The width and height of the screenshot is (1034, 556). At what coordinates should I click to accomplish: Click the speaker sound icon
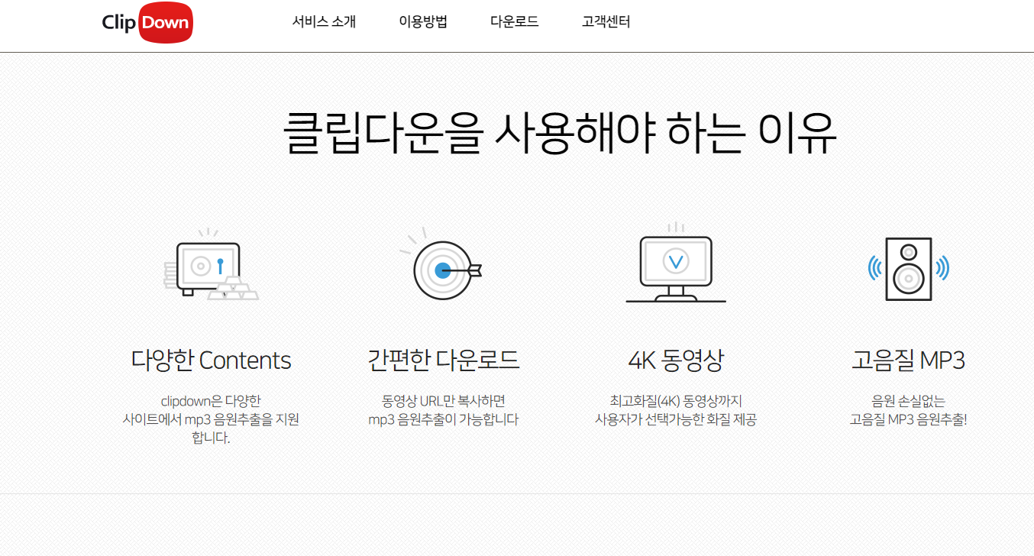(909, 269)
